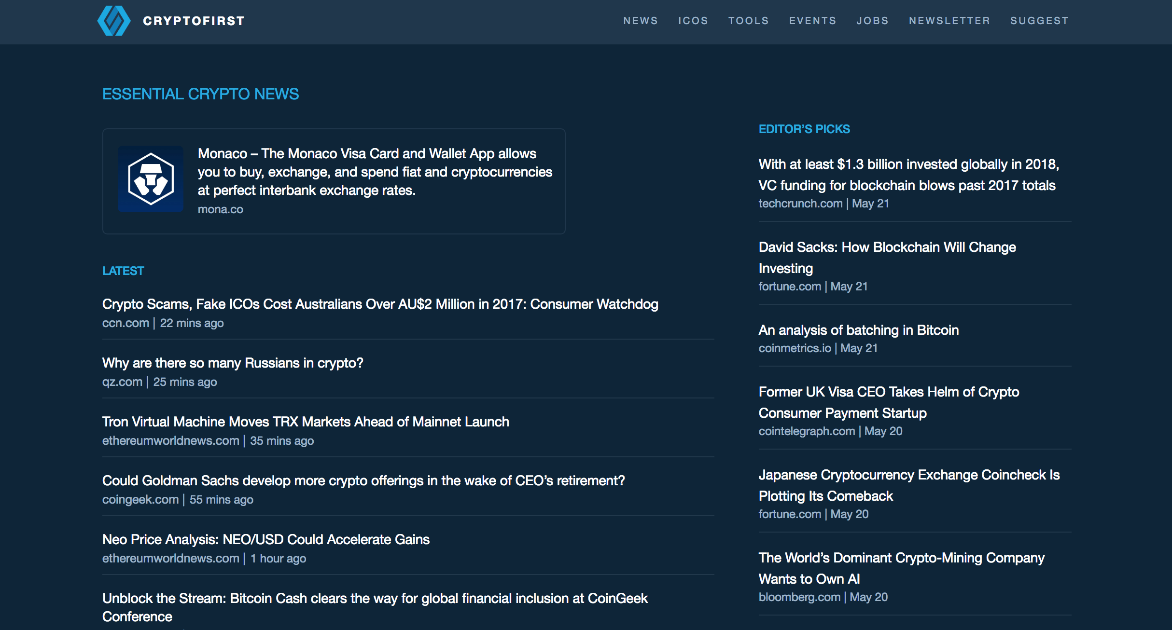Click the '55 mins ago' timestamp

(x=222, y=500)
